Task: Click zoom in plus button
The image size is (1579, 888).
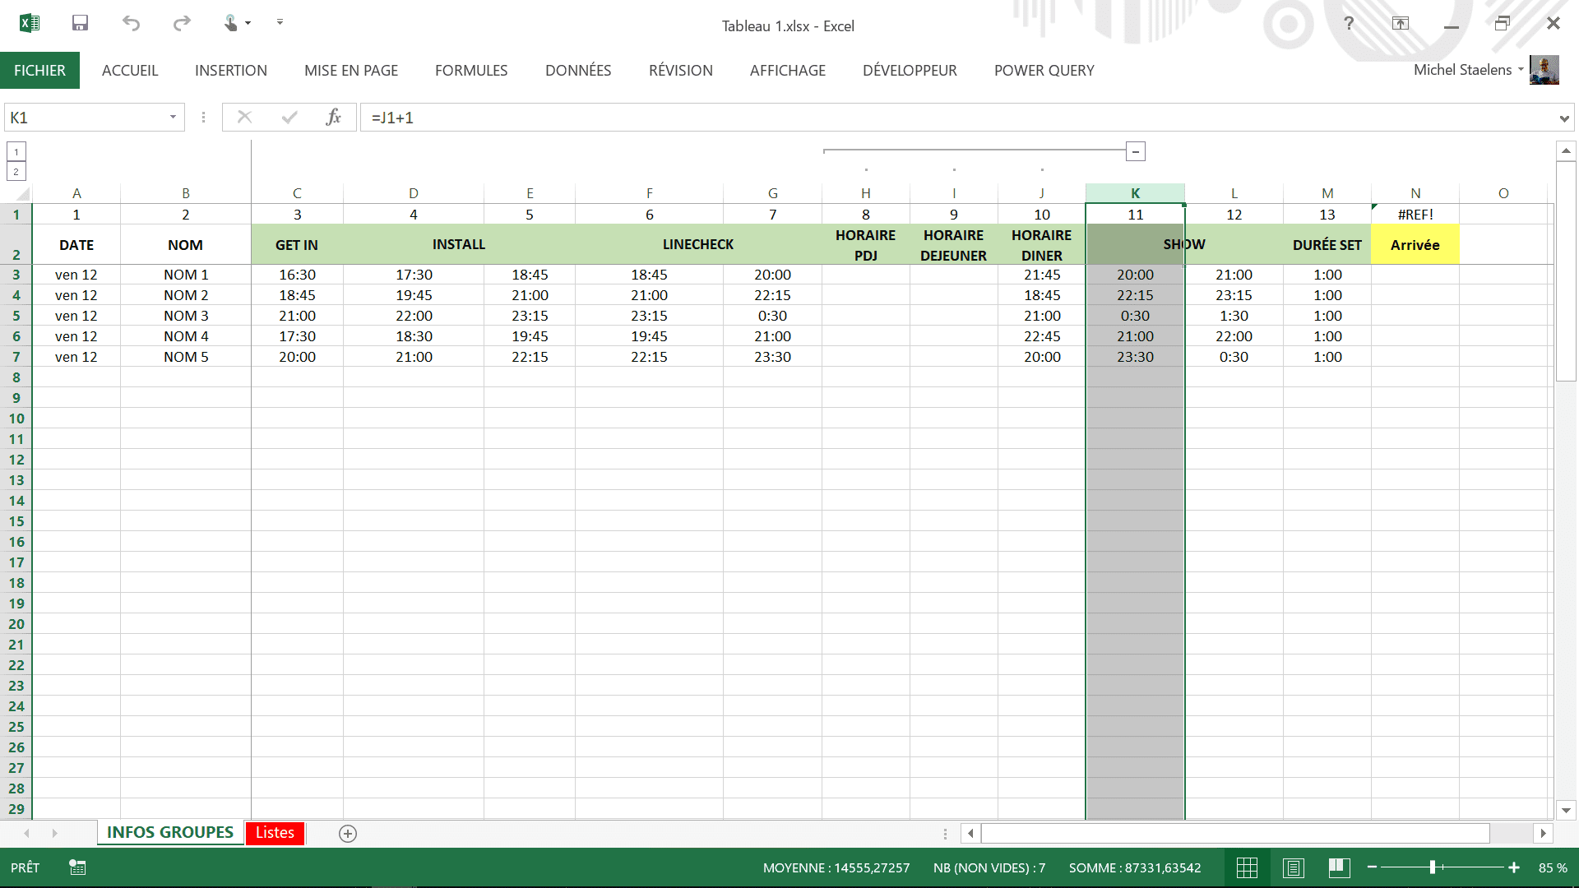Action: coord(1514,867)
